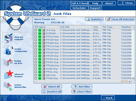Tick the checkbox for Acr8D.tmp
The height and width of the screenshot is (101, 136).
click(36, 69)
